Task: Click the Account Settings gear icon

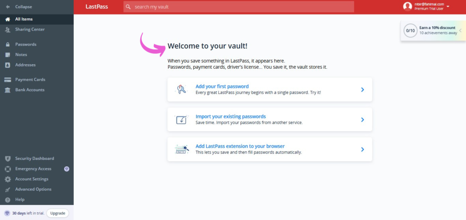Action: coord(8,179)
